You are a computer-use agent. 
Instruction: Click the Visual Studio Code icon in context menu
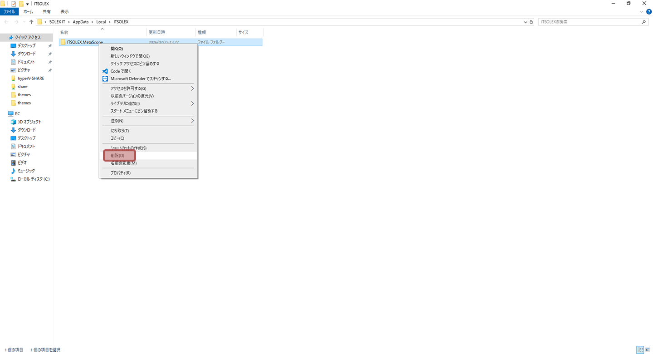coord(105,71)
